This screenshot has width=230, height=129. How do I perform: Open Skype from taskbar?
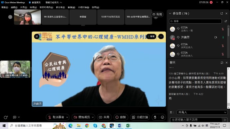point(95,126)
